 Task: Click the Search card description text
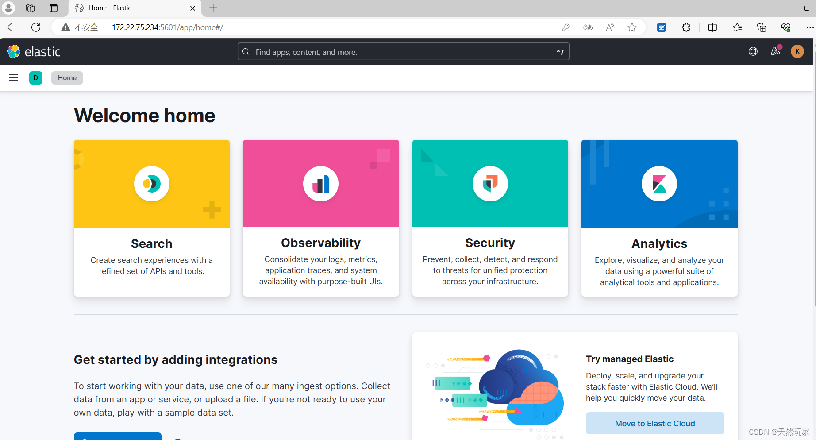pos(152,266)
